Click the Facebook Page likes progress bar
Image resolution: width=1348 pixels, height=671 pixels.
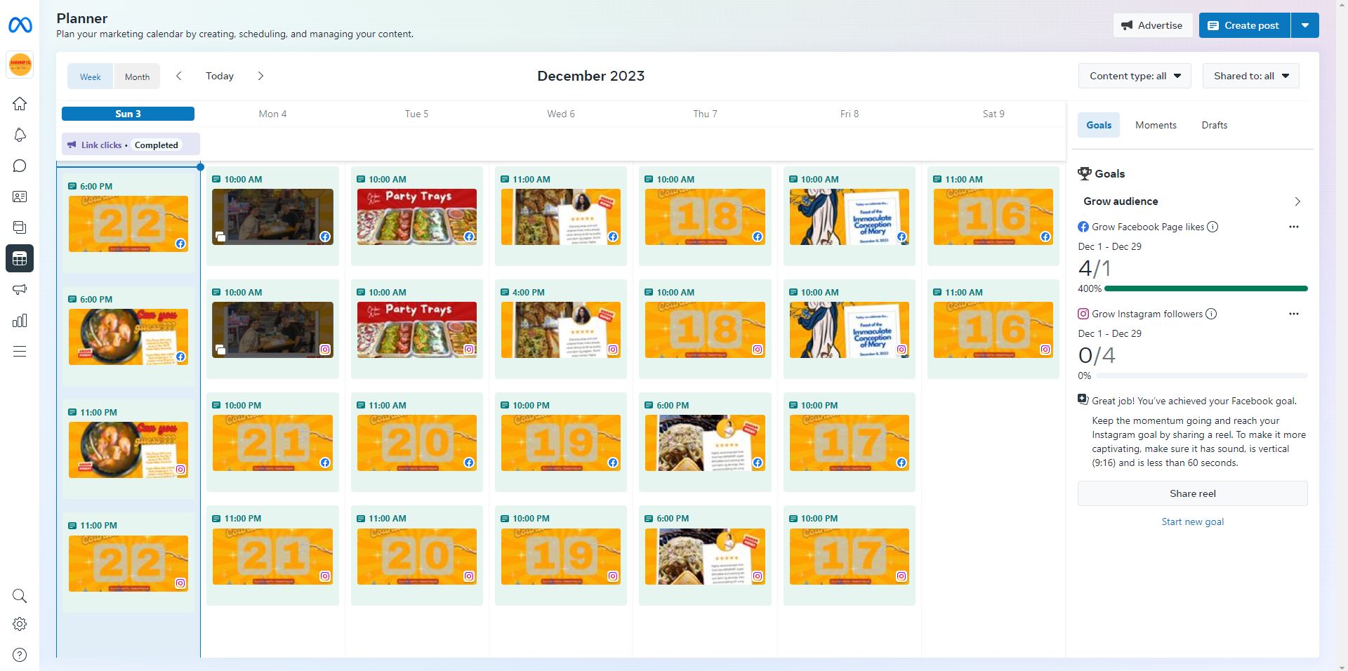click(x=1205, y=288)
